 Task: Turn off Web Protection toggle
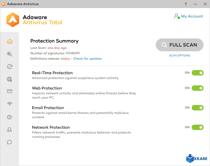(198, 88)
